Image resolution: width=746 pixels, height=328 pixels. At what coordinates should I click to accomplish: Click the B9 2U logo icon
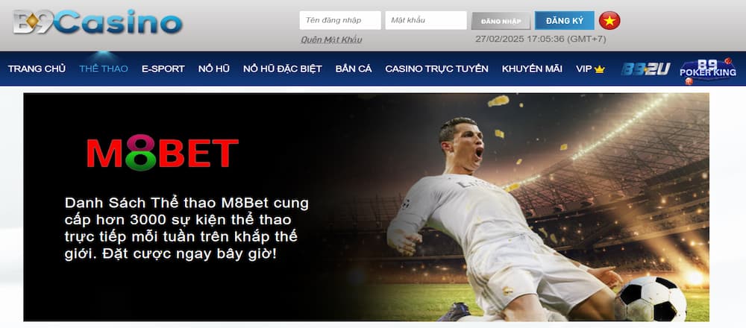[x=646, y=69]
